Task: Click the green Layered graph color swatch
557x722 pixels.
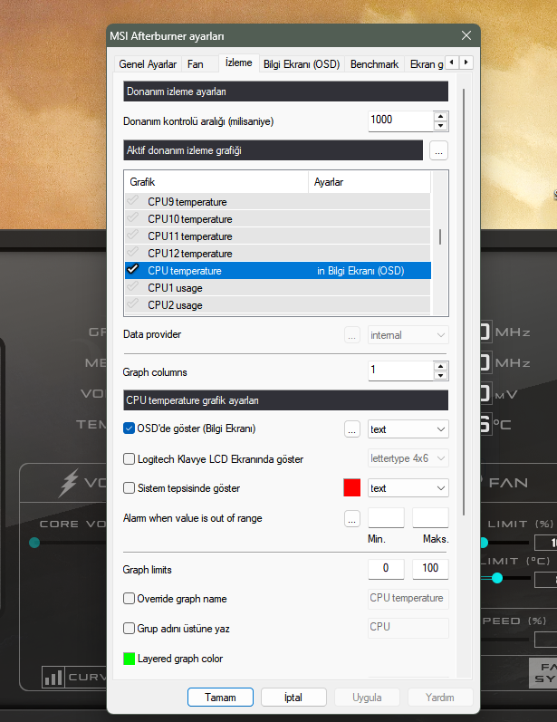Action: pos(129,659)
